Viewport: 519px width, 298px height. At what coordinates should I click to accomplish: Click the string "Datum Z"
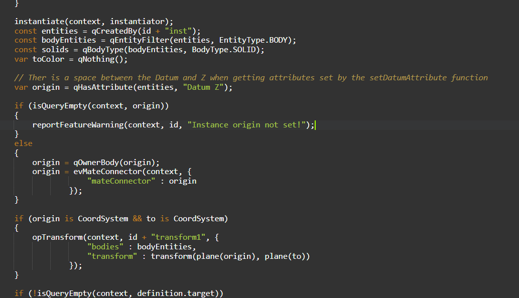(x=203, y=88)
